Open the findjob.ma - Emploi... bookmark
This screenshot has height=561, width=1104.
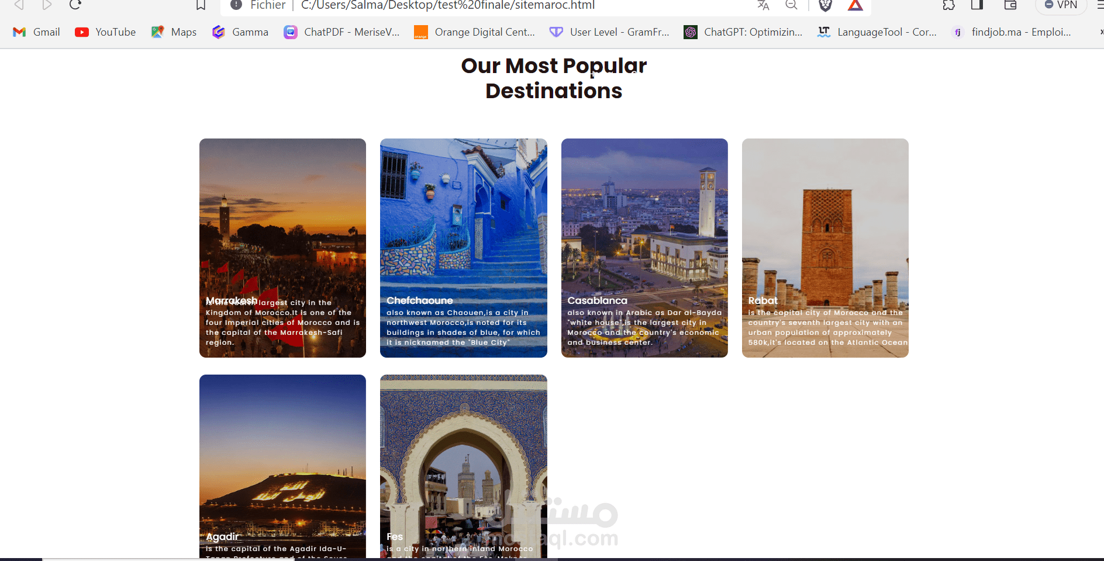coord(1012,32)
